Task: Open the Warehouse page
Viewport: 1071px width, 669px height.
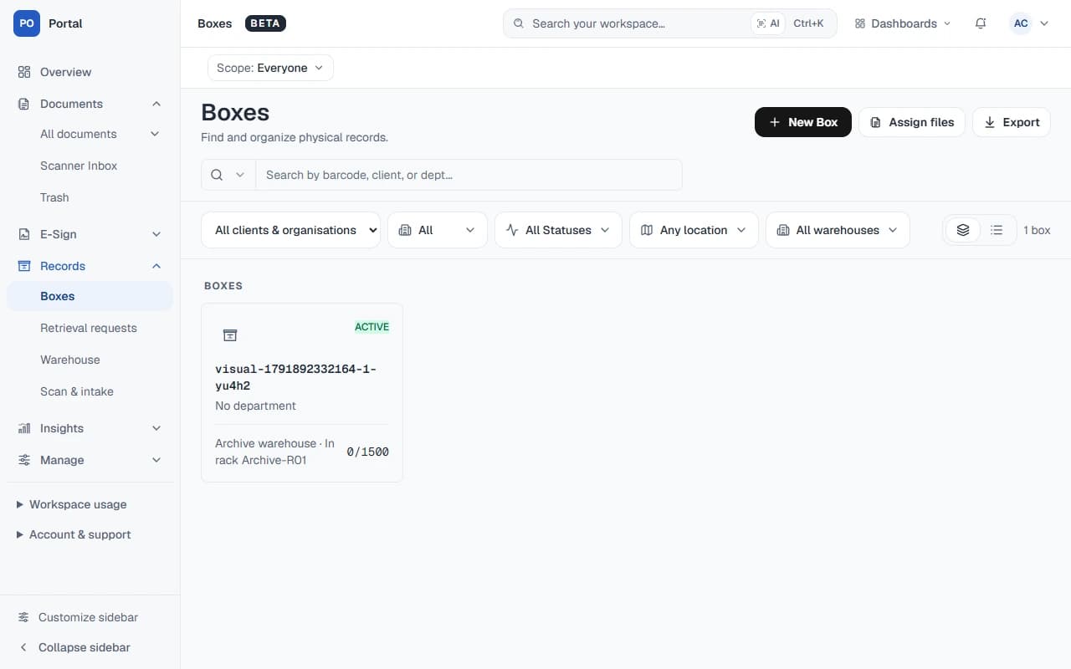Action: pos(90,360)
